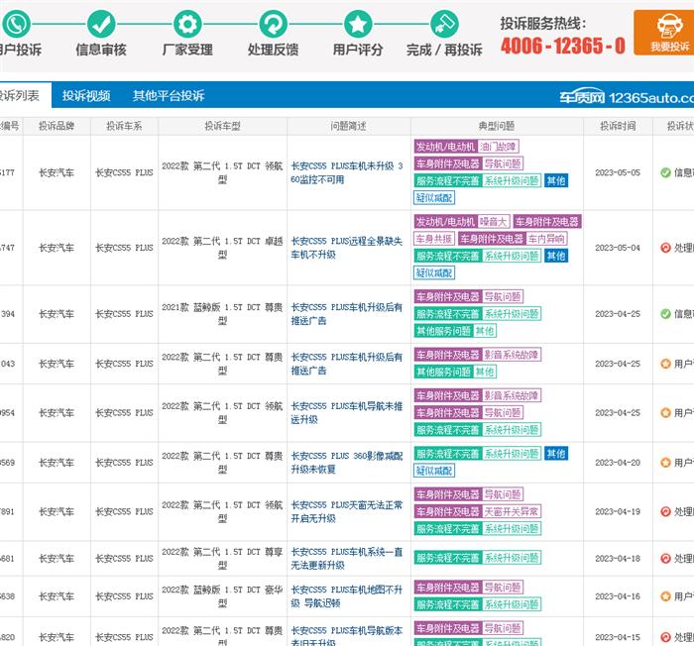Image resolution: width=694 pixels, height=646 pixels.
Task: Click the 车质网 12365auto.com logo
Action: [627, 97]
